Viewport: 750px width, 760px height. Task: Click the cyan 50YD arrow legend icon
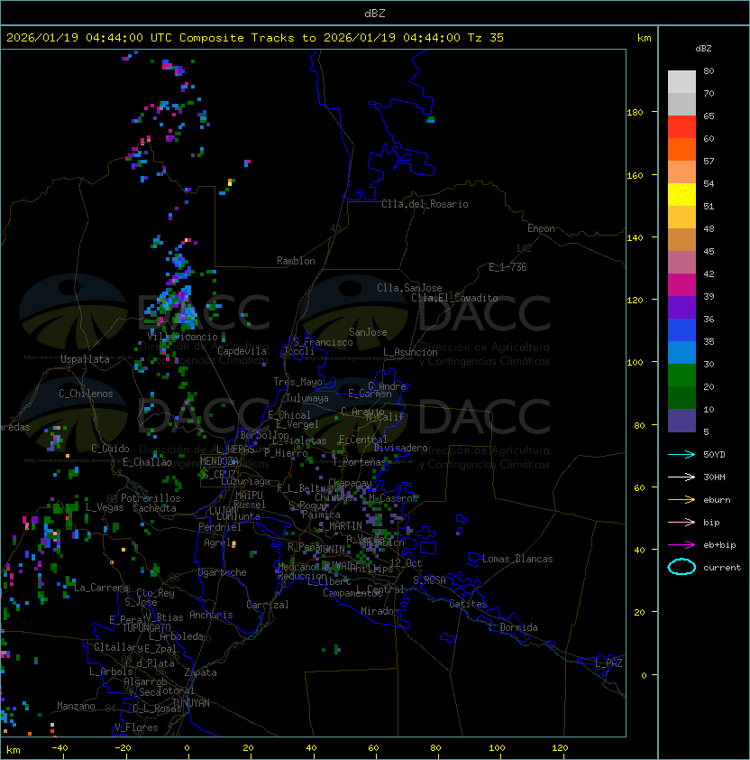pos(681,454)
